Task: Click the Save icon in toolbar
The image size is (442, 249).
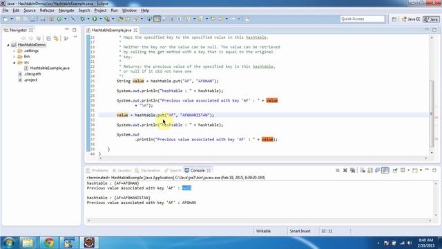Action: 18,19
